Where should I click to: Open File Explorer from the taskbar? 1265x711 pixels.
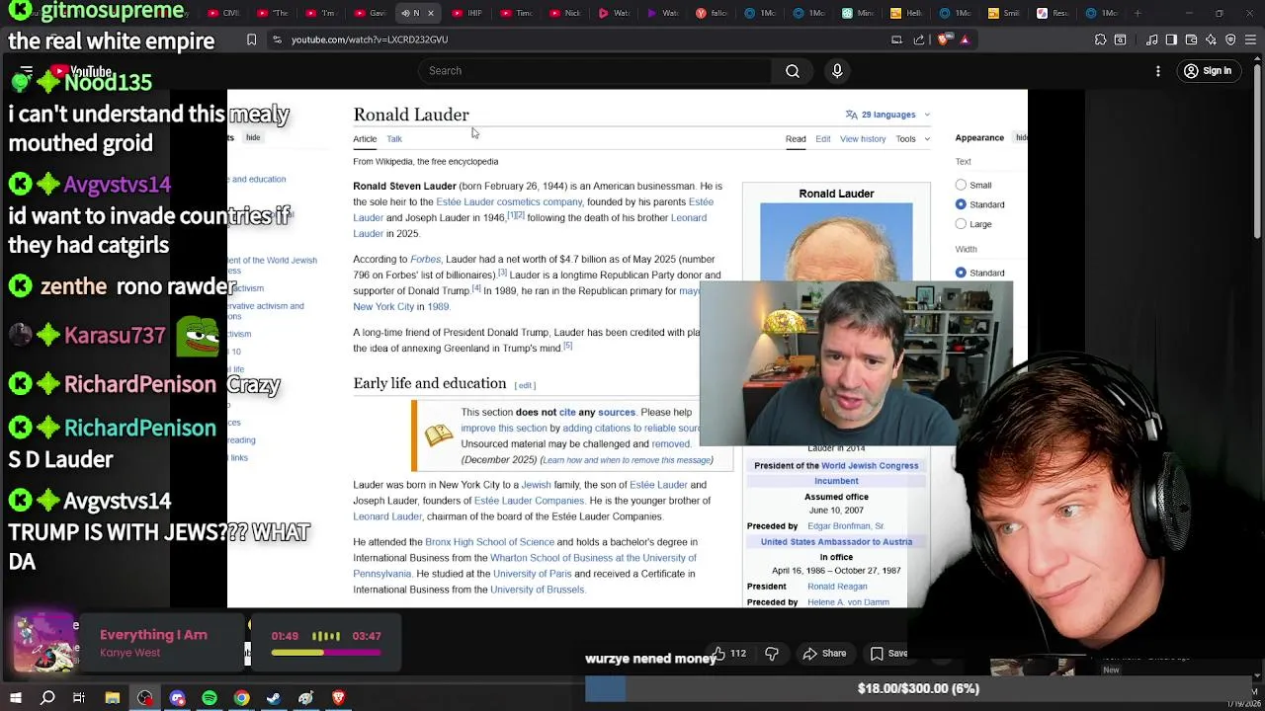(113, 698)
